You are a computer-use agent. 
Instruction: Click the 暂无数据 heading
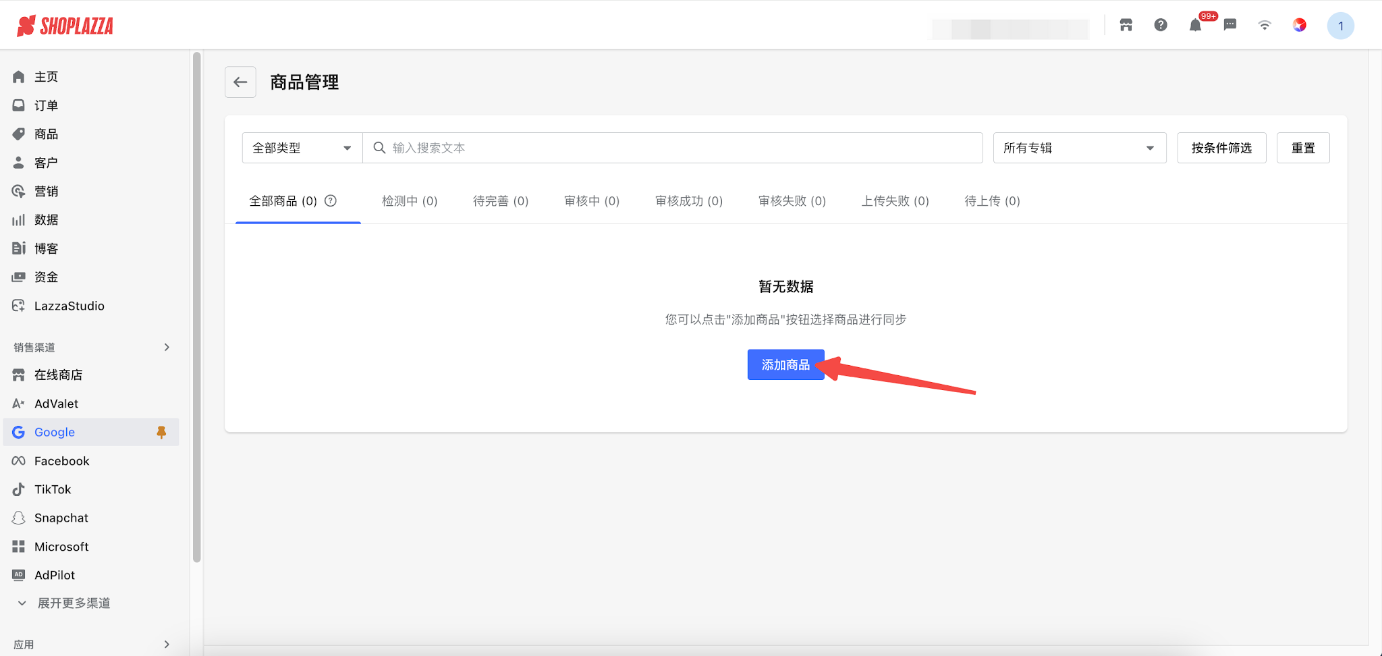[x=785, y=286]
